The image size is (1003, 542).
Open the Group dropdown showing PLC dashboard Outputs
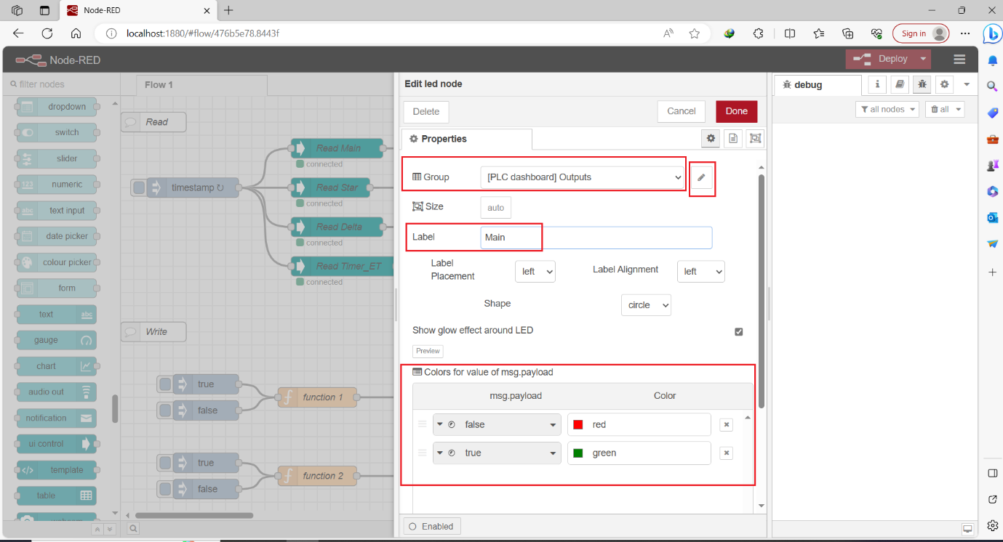(x=582, y=177)
